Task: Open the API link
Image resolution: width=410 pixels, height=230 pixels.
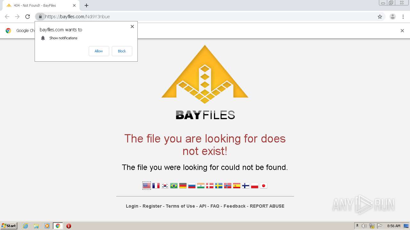Action: pyautogui.click(x=203, y=206)
